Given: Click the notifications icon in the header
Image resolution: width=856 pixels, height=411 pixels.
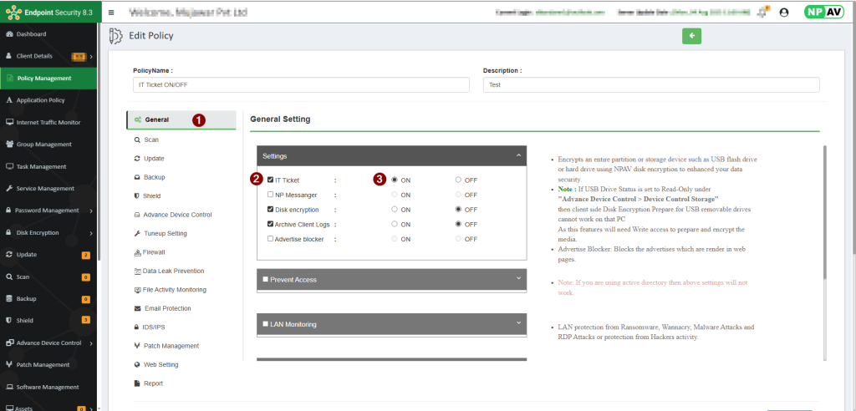Looking at the screenshot, I should click(762, 13).
